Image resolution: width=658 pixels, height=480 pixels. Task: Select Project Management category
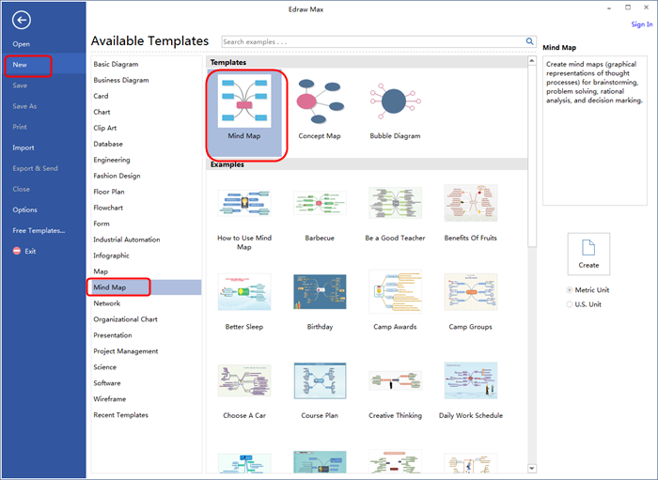click(125, 351)
